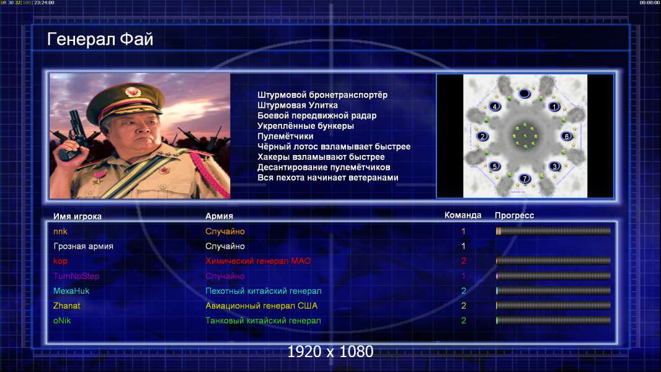Click player name 'Грозная армия'

84,246
